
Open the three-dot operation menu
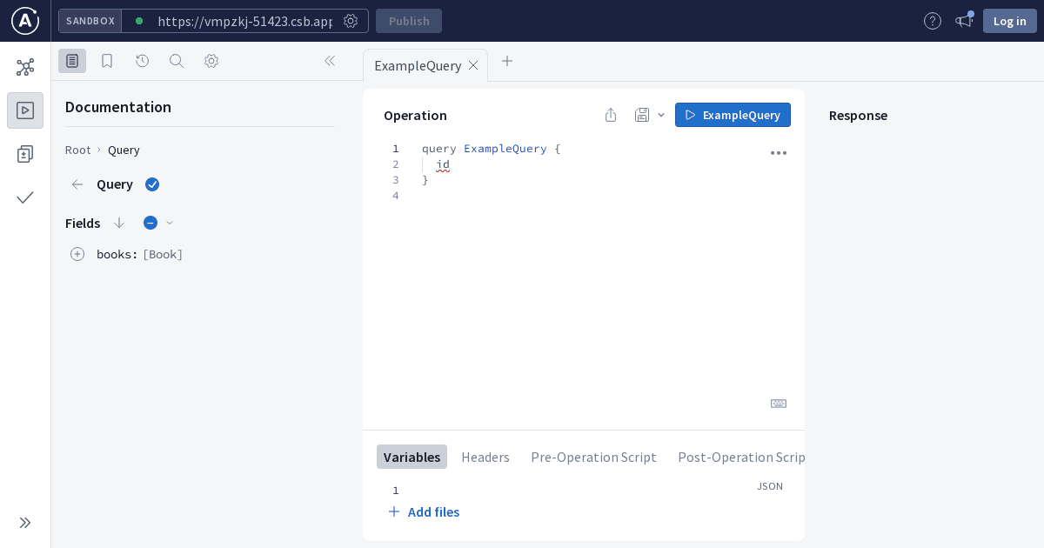(779, 153)
